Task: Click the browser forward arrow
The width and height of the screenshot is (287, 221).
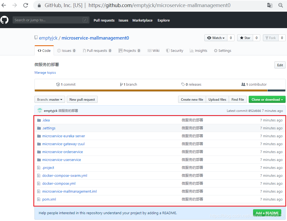Action: [x=15, y=5]
